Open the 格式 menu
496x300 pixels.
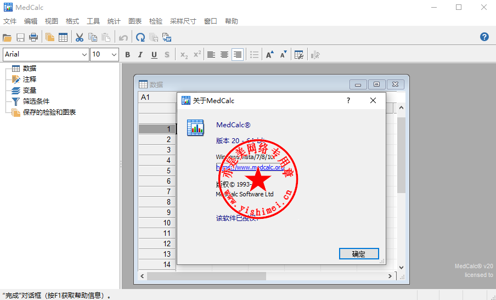[x=72, y=21]
